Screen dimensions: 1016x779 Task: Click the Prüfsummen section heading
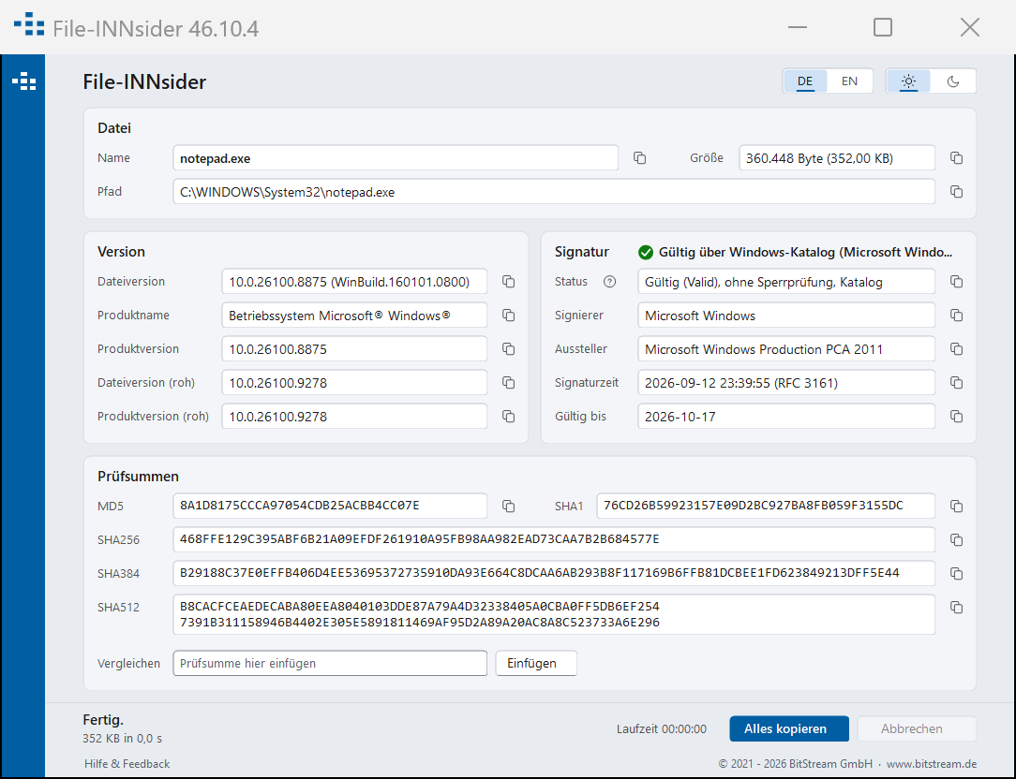[138, 477]
